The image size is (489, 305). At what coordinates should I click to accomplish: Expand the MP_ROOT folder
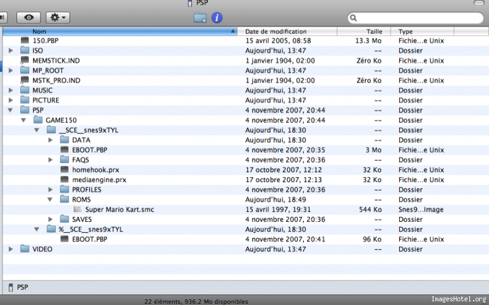(x=10, y=70)
